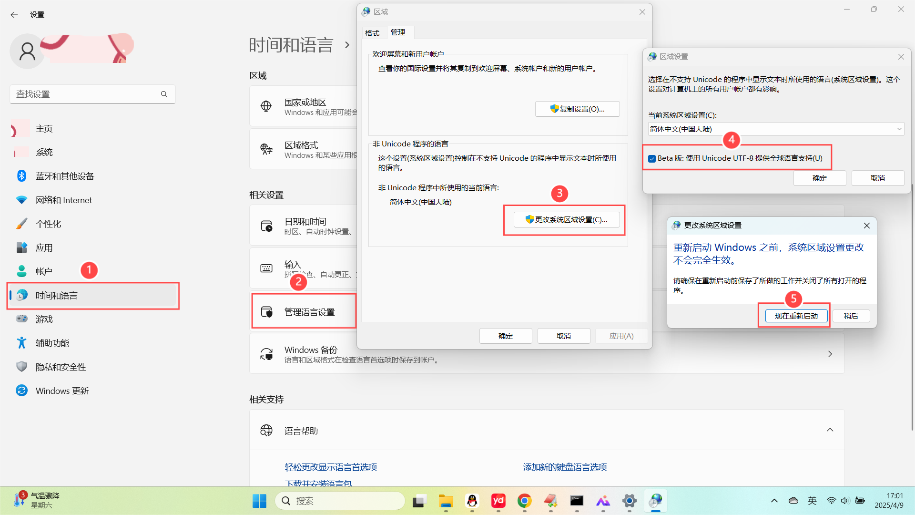Open 网络和 Internet settings in sidebar
Screen dimensions: 915x515
click(x=63, y=200)
